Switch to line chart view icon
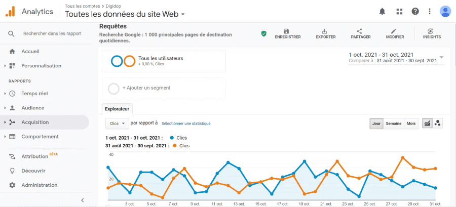The width and height of the screenshot is (456, 207). click(427, 123)
